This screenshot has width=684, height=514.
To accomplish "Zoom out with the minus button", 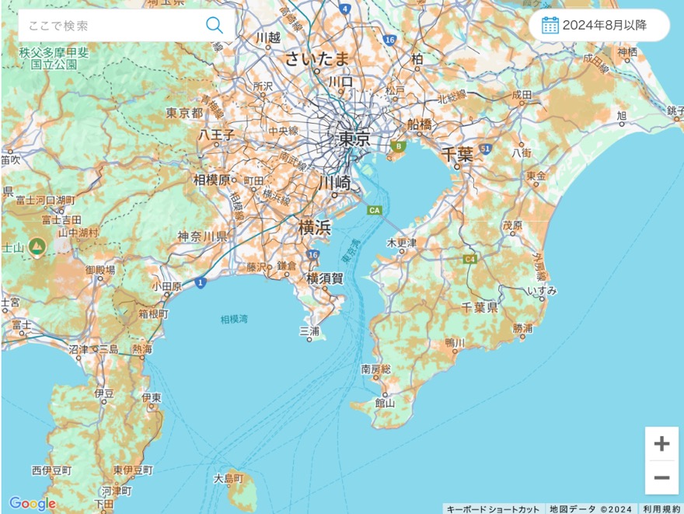I will click(x=661, y=477).
